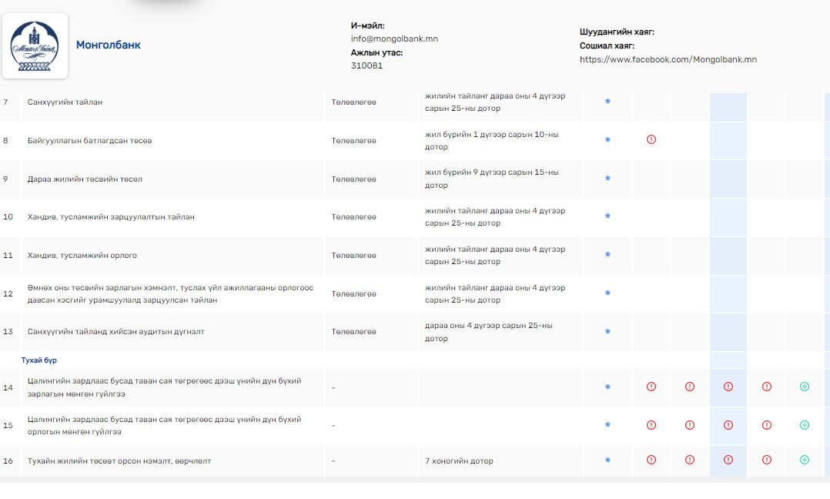Image resolution: width=830 pixels, height=499 pixels.
Task: Click the blue asterisk in row 16
Action: 607,460
